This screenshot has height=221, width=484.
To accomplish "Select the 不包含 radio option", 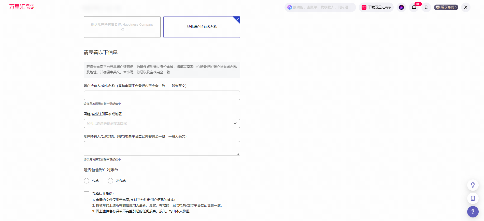I will (x=110, y=181).
